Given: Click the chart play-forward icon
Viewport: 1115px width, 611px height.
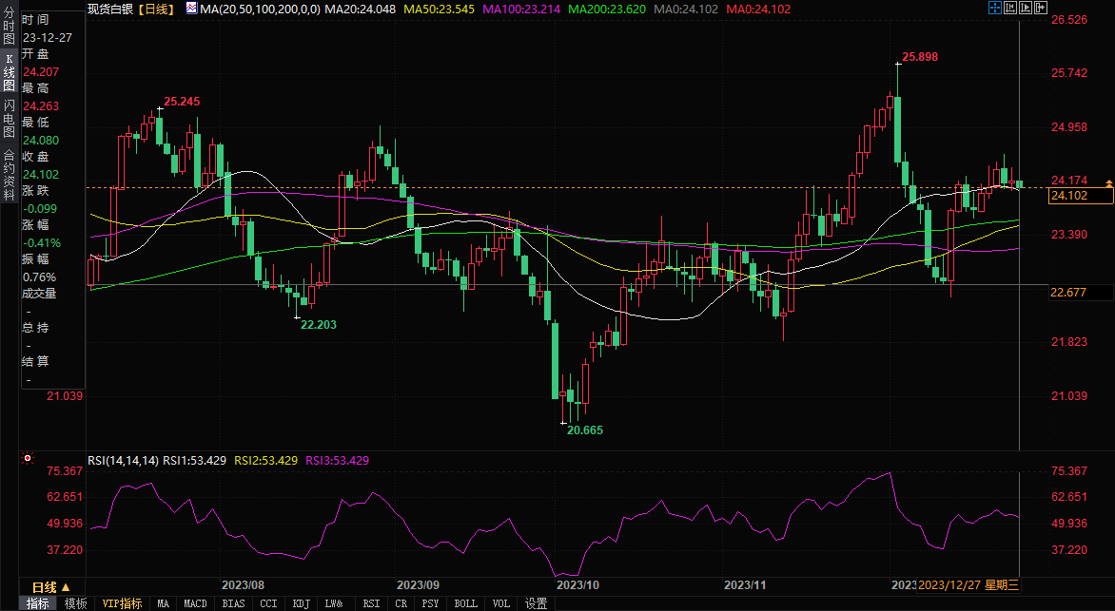Looking at the screenshot, I should [1026, 8].
